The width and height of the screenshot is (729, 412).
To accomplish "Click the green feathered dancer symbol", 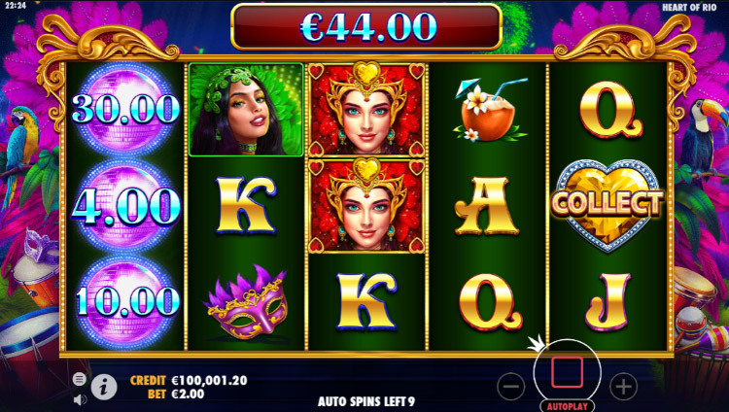I will 246,110.
